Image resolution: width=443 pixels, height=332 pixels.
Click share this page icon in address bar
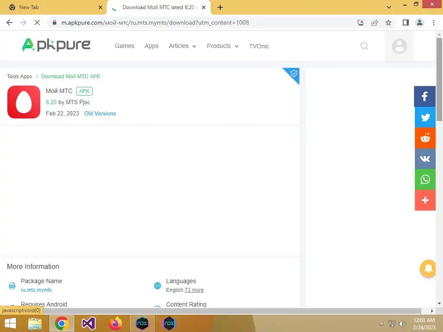coord(375,22)
